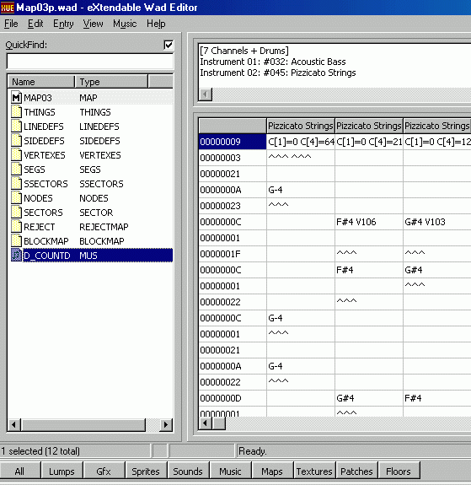Click the THINGS lump icon
Screen dimensions: 471x485
[x=16, y=112]
